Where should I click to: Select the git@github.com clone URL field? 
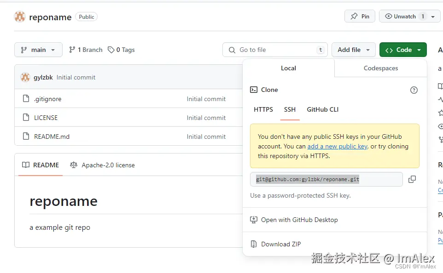326,179
